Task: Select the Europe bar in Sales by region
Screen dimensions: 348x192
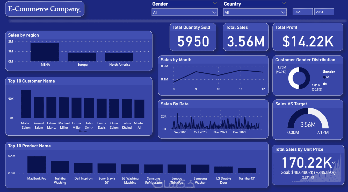Action: [82, 57]
